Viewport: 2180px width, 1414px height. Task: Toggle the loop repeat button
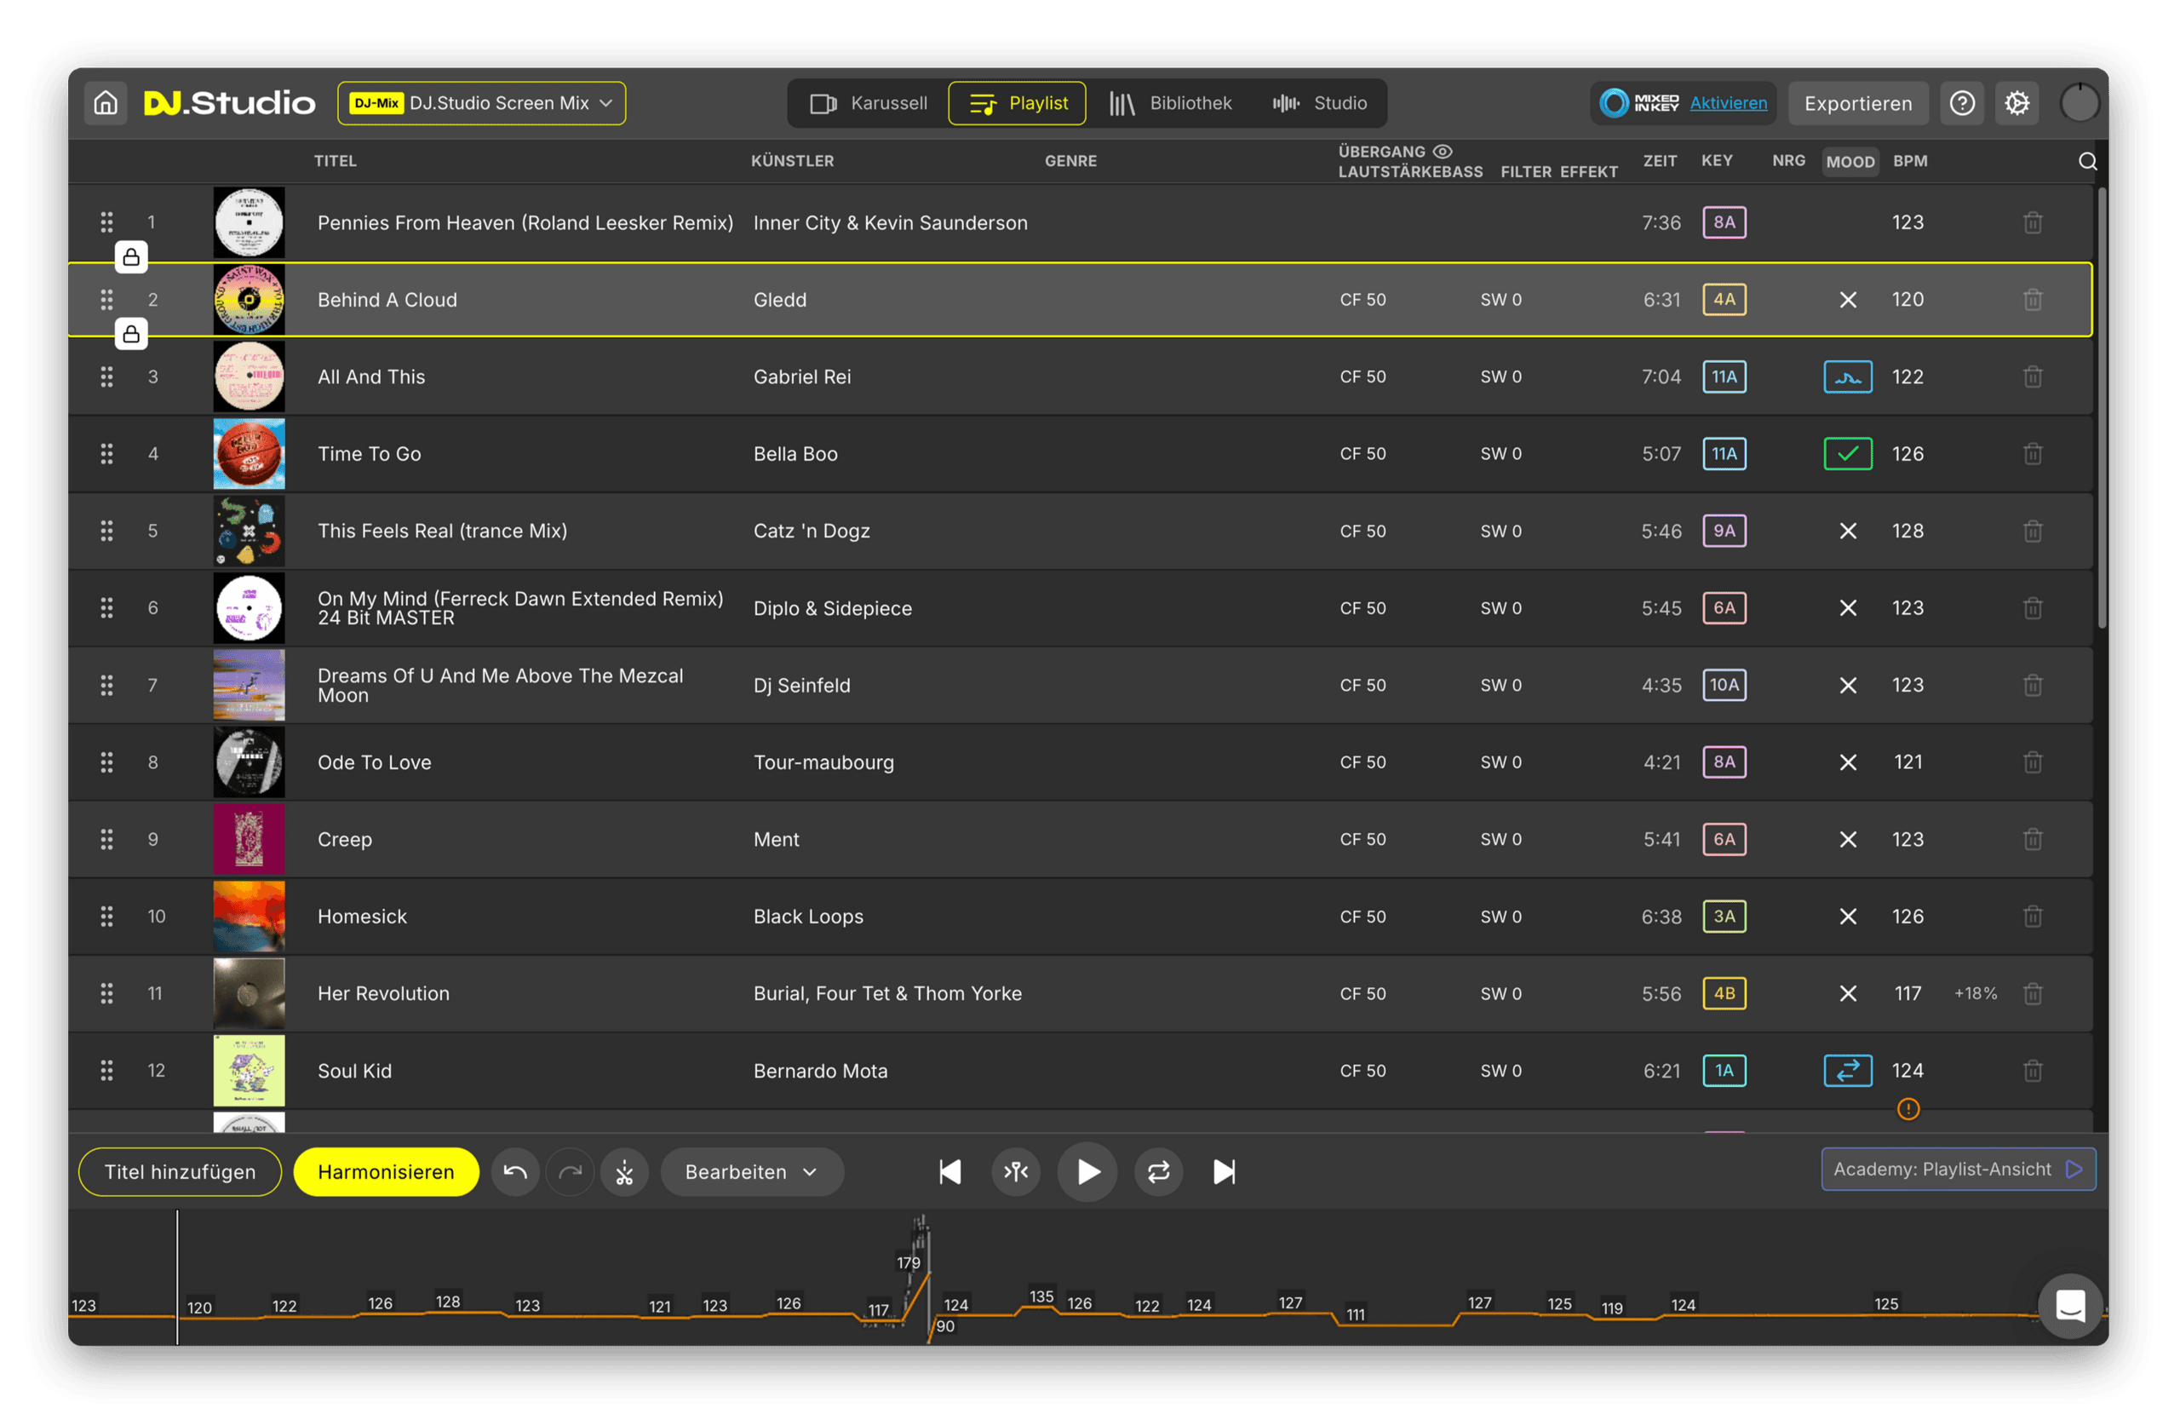click(1159, 1171)
